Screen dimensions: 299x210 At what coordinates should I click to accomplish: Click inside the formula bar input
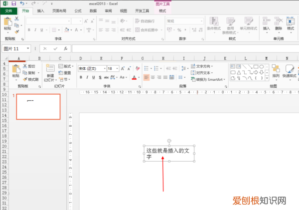point(185,49)
